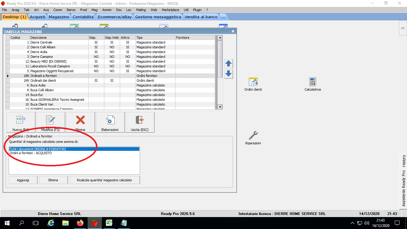Switch to Ready Pro strawberry taskbar icon

95,223
